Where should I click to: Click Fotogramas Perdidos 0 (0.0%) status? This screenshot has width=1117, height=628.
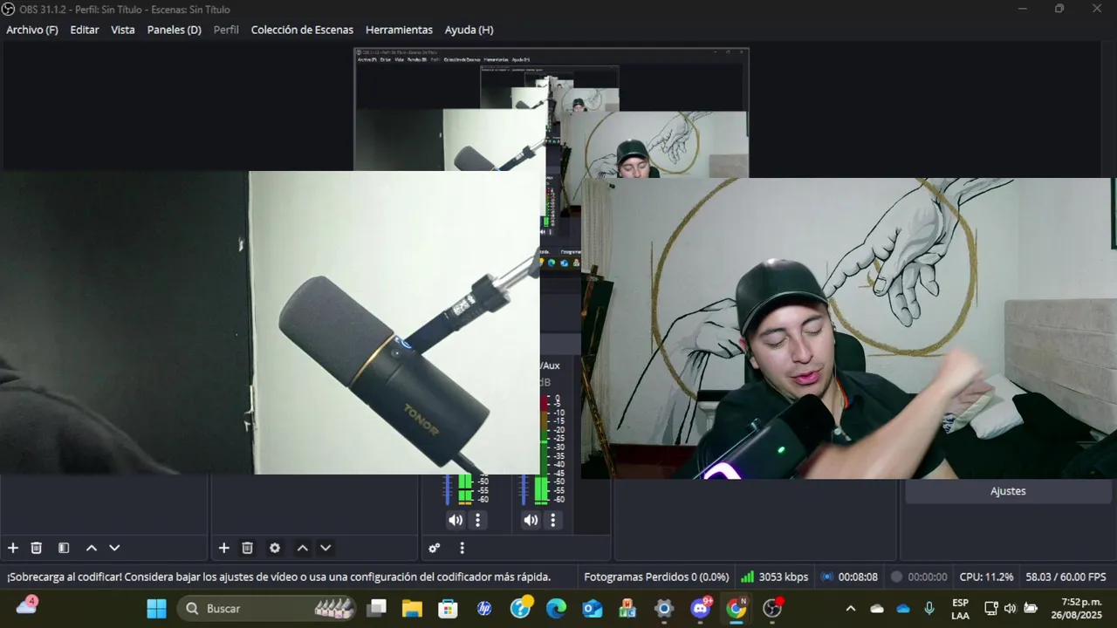656,577
